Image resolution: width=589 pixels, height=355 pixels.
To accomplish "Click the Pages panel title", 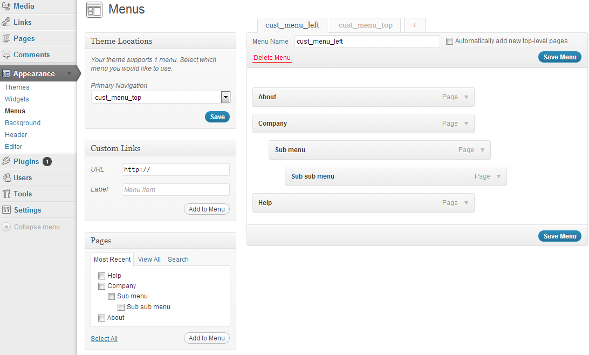I will (x=101, y=241).
